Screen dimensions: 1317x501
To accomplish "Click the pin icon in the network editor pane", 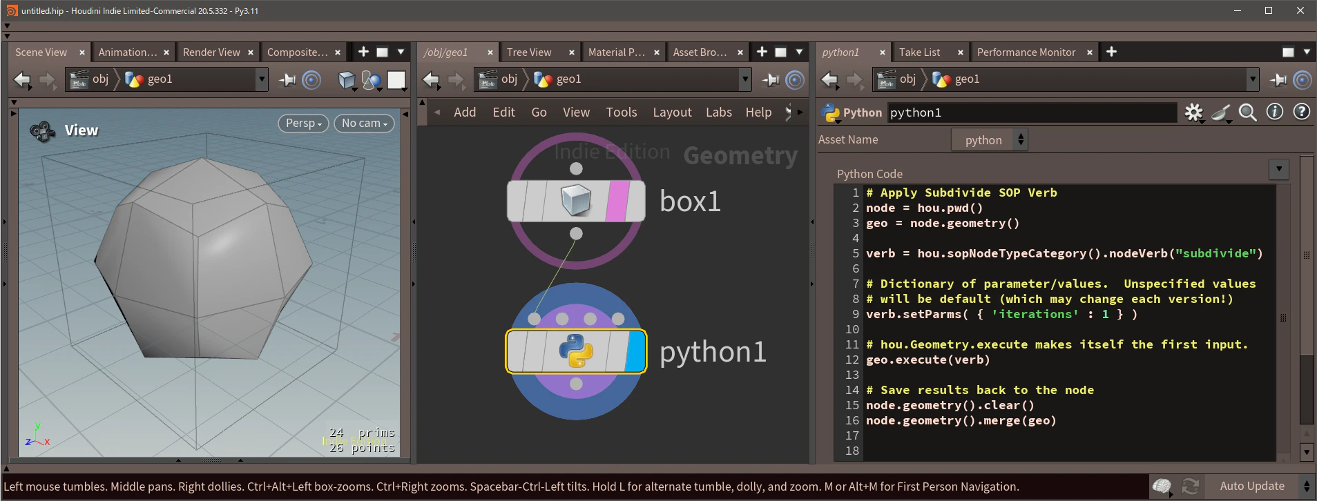I will tap(771, 80).
